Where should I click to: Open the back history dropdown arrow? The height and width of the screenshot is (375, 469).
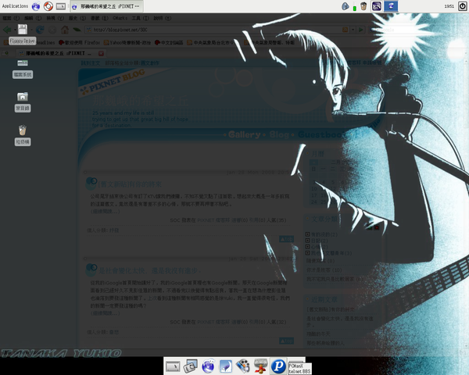tap(15, 30)
